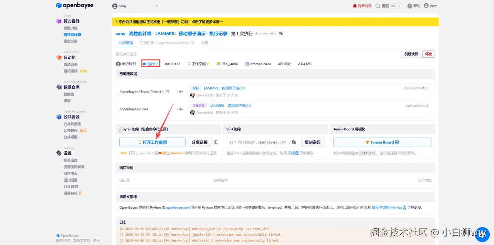The image size is (494, 245).
Task: Click 服务状态 footer link
Action: coord(63,241)
